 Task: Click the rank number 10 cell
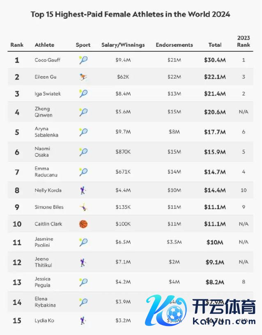(x=17, y=224)
